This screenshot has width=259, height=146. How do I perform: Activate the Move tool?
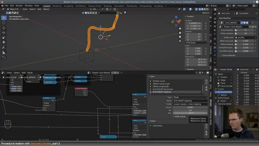point(4,28)
